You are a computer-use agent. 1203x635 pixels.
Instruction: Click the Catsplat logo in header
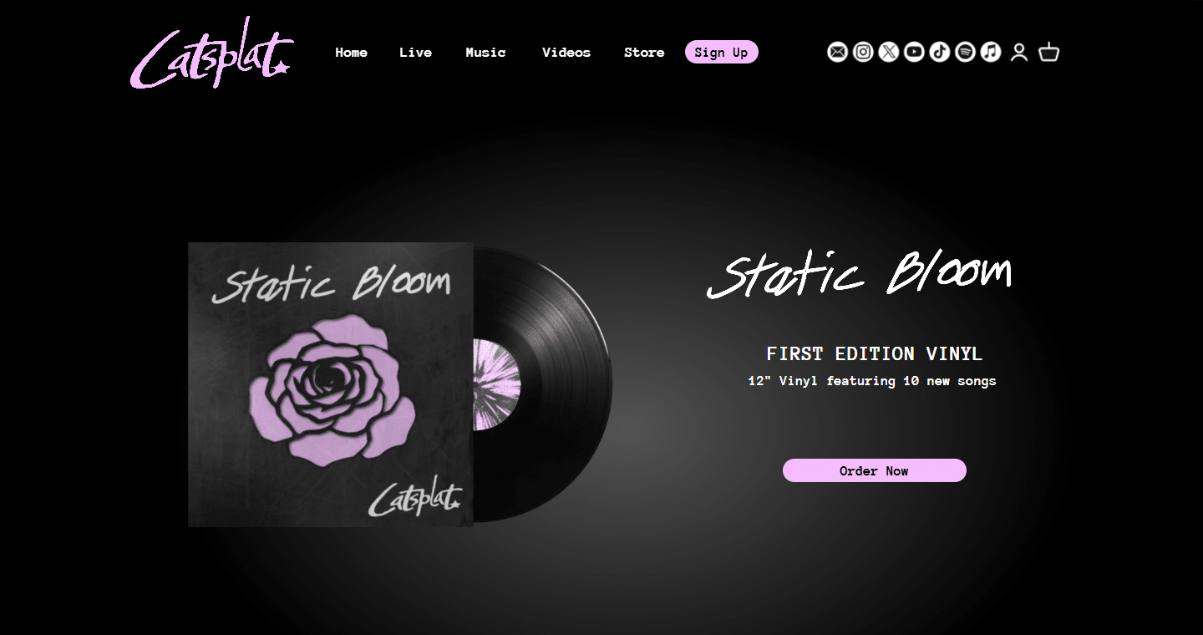click(212, 52)
